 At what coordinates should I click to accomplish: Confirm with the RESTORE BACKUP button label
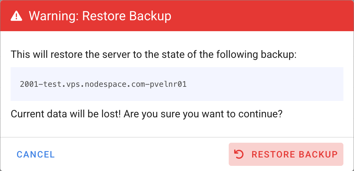tap(294, 155)
